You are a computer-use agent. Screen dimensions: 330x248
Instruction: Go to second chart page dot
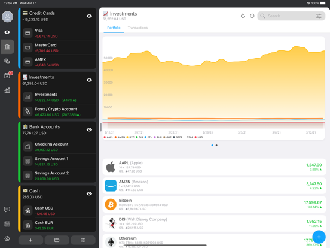click(216, 146)
